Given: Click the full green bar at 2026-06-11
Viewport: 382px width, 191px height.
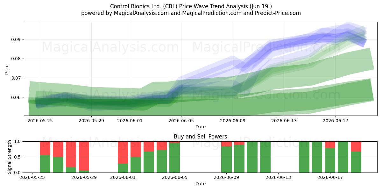Looking at the screenshot, I should tap(252, 157).
